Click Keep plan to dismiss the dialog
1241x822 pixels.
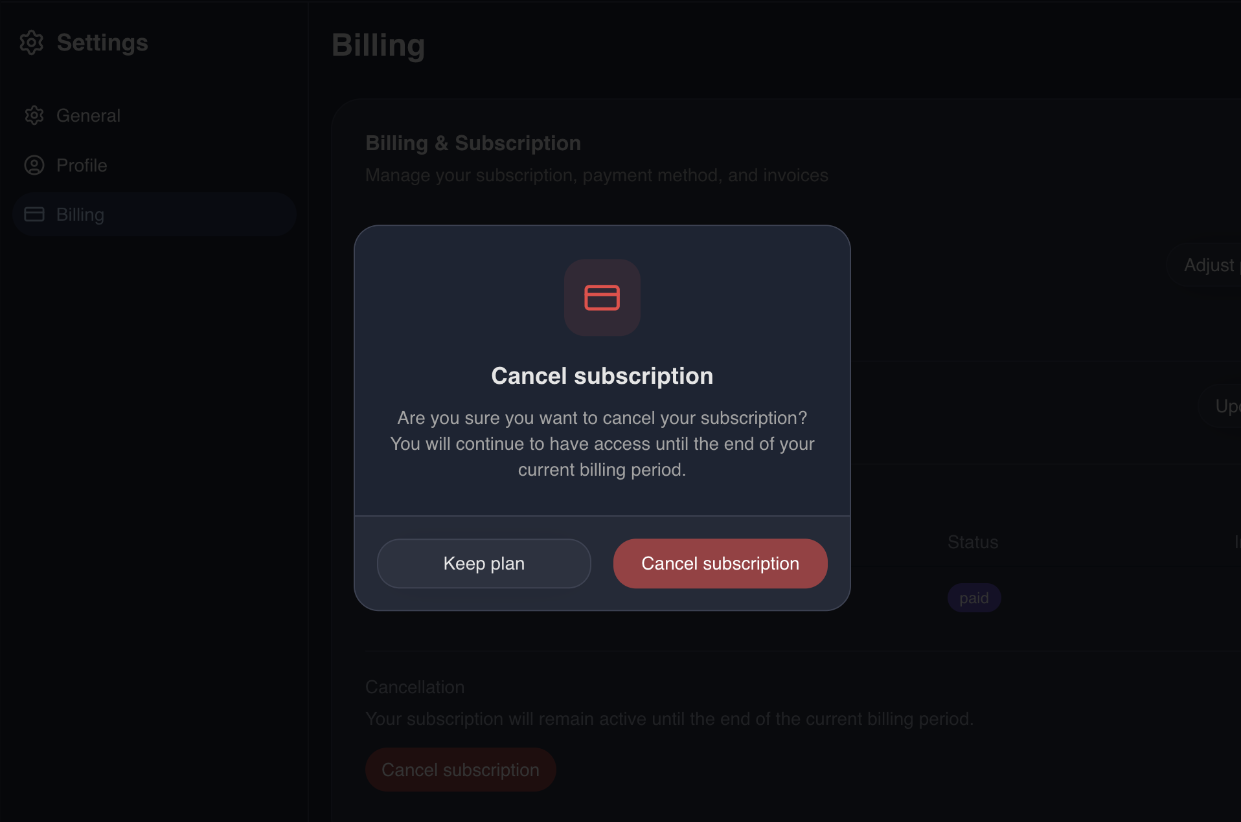[483, 563]
